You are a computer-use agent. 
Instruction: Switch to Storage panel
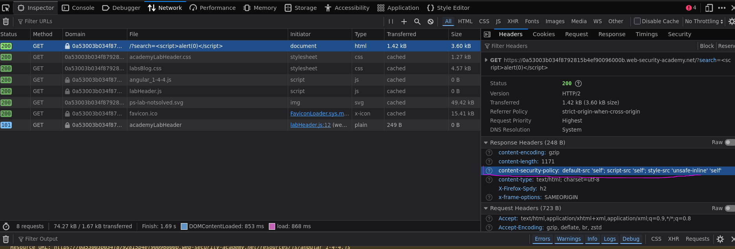[x=300, y=7]
